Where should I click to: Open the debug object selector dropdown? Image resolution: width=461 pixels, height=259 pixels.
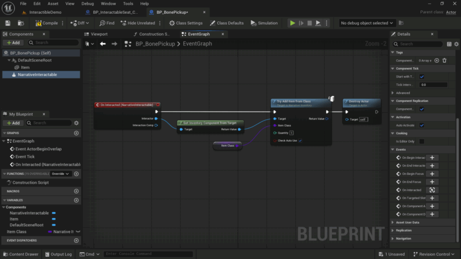366,23
